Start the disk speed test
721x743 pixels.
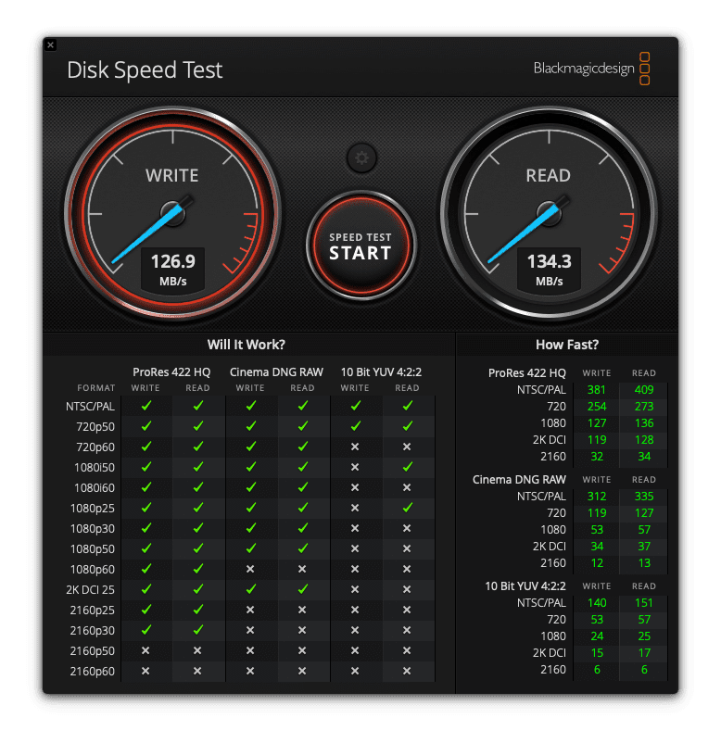pos(360,246)
